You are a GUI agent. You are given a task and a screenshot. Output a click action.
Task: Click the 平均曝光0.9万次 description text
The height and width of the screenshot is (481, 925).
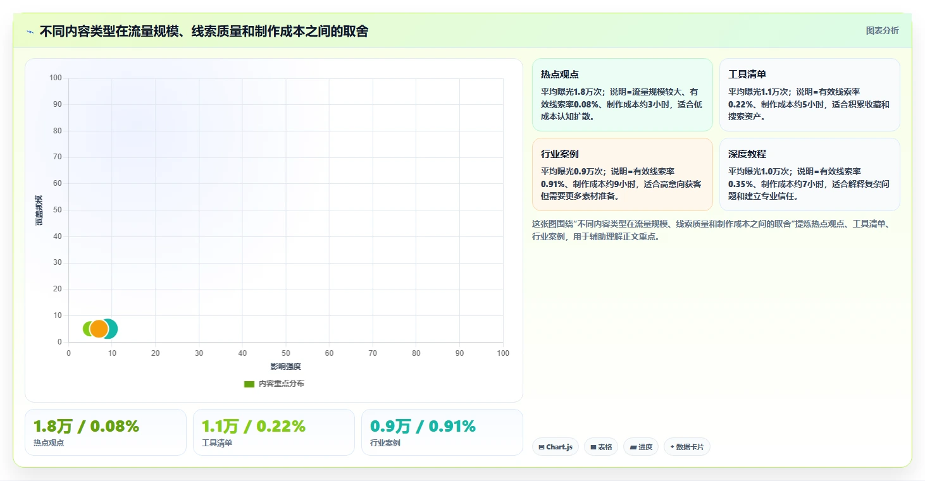(x=622, y=184)
